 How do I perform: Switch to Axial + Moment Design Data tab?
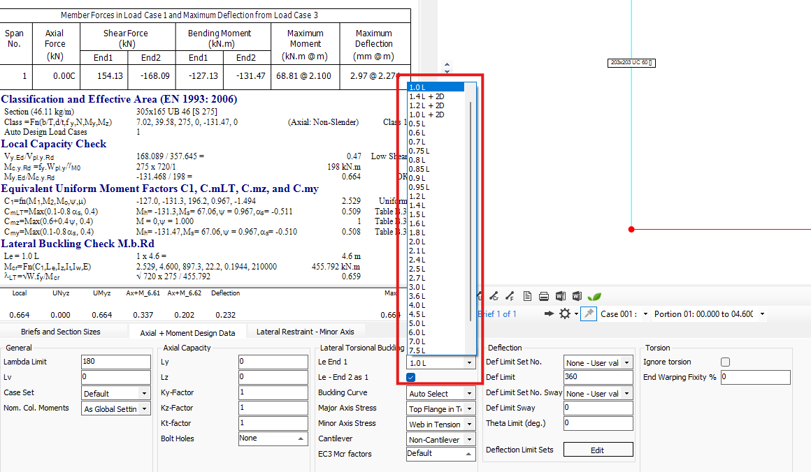(187, 332)
